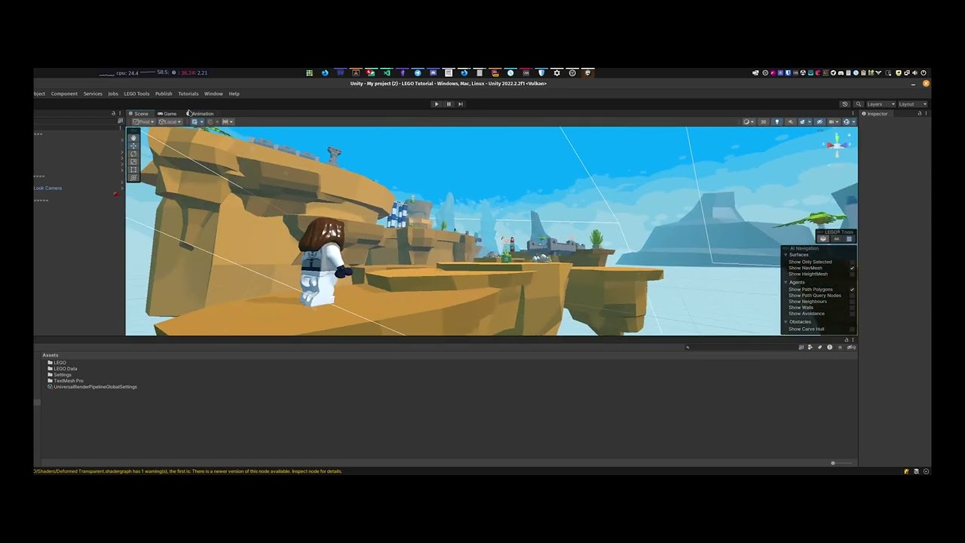Open the Jobs menu

coord(113,94)
